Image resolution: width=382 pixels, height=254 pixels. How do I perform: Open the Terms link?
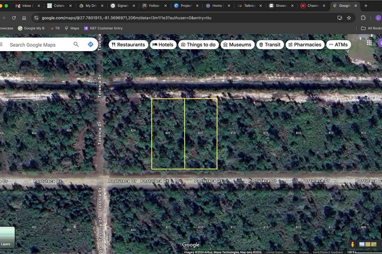click(291, 252)
